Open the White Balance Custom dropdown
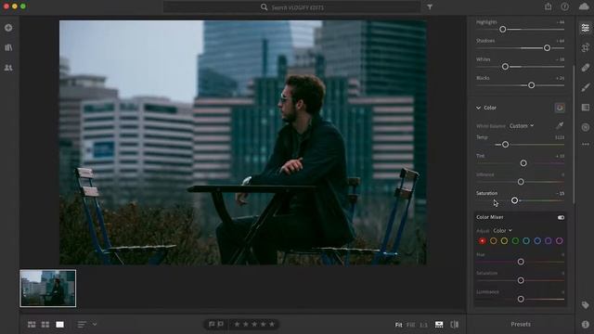The height and width of the screenshot is (334, 594). pyautogui.click(x=522, y=126)
